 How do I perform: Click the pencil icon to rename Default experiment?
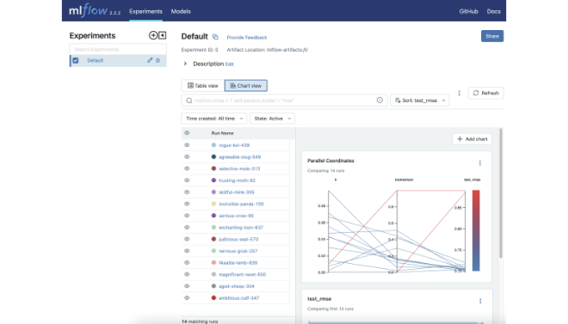150,60
